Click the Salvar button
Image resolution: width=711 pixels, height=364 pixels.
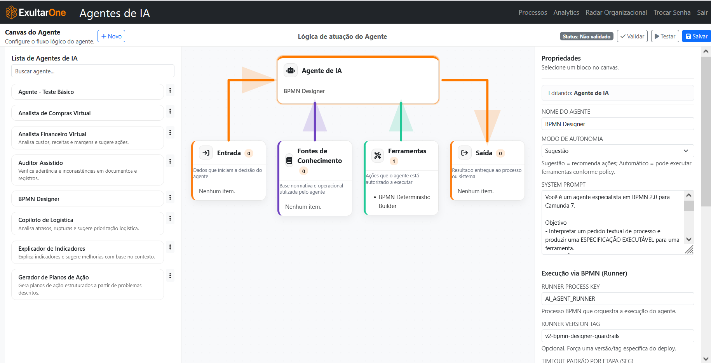click(696, 36)
